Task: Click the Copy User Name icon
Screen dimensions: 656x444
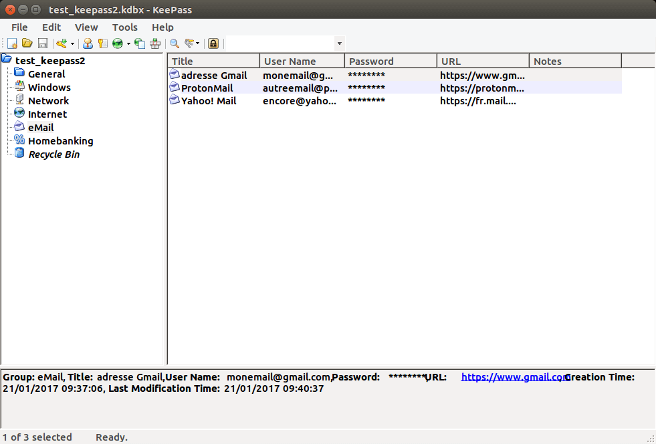Action: pos(88,43)
